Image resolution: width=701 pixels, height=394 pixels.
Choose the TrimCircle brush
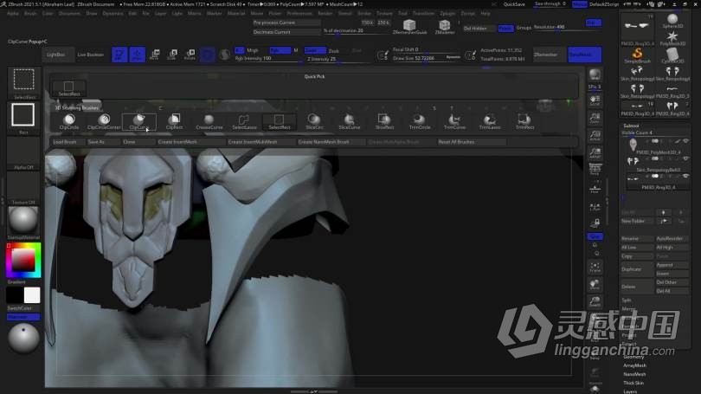tap(420, 121)
